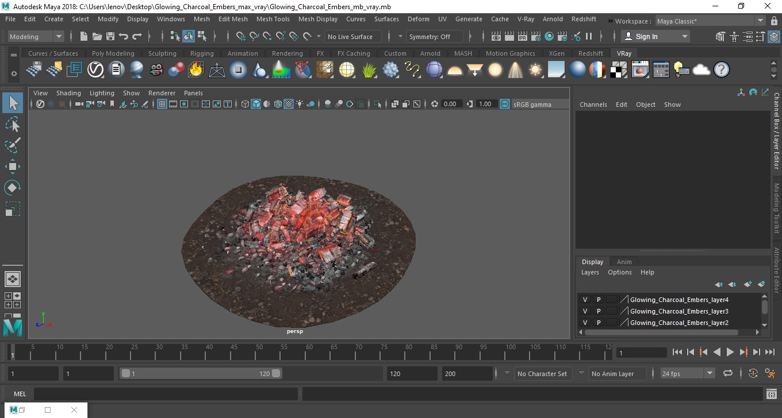Click the question mark help shelf icon
The height and width of the screenshot is (418, 782).
pos(722,70)
